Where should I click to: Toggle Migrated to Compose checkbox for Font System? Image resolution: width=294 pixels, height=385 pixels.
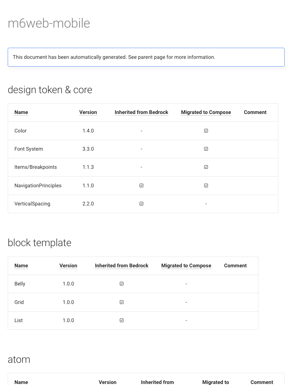click(x=206, y=149)
